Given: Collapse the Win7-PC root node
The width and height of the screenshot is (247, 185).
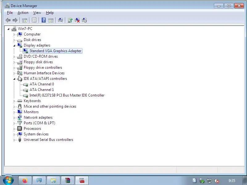Looking at the screenshot, I should click(x=9, y=29).
